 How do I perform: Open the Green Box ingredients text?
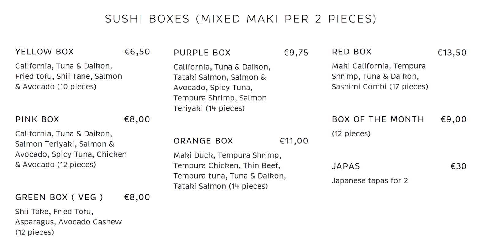pyautogui.click(x=69, y=222)
